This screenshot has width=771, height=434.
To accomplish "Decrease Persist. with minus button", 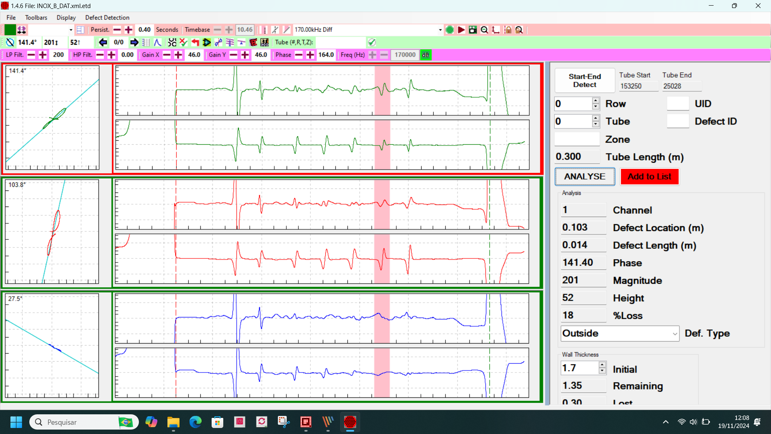I will pos(117,30).
